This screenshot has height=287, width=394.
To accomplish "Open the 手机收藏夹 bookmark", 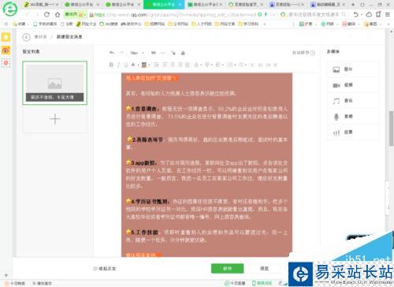I will click(x=45, y=24).
